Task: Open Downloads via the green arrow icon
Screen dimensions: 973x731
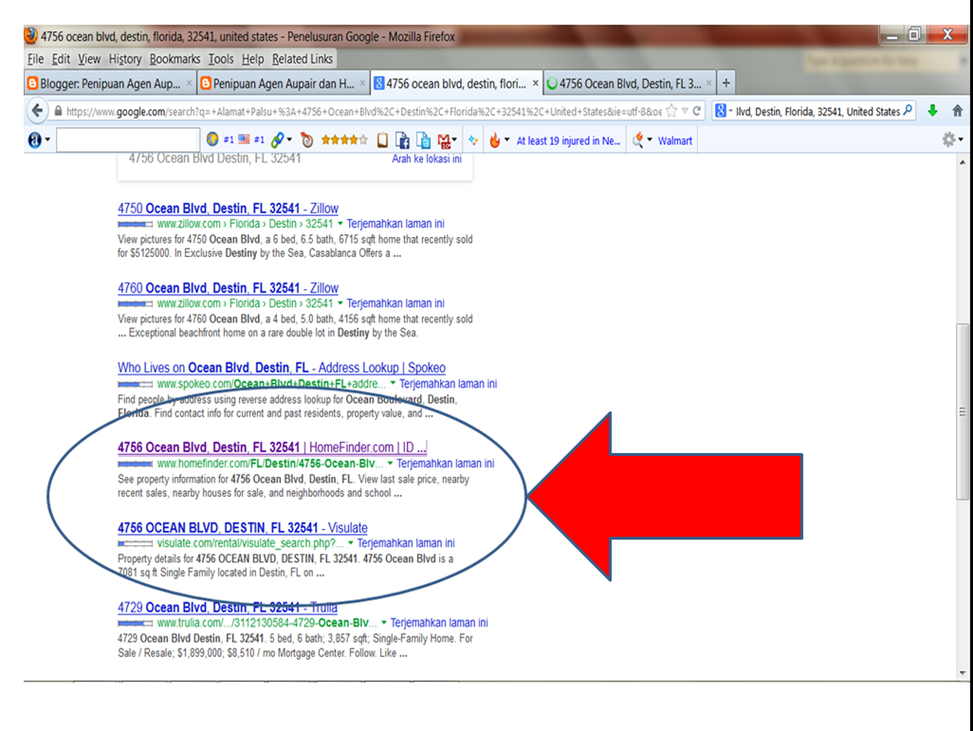Action: tap(932, 111)
